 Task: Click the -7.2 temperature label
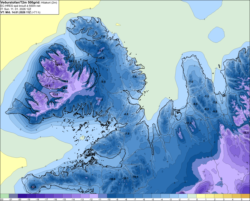point(206,96)
